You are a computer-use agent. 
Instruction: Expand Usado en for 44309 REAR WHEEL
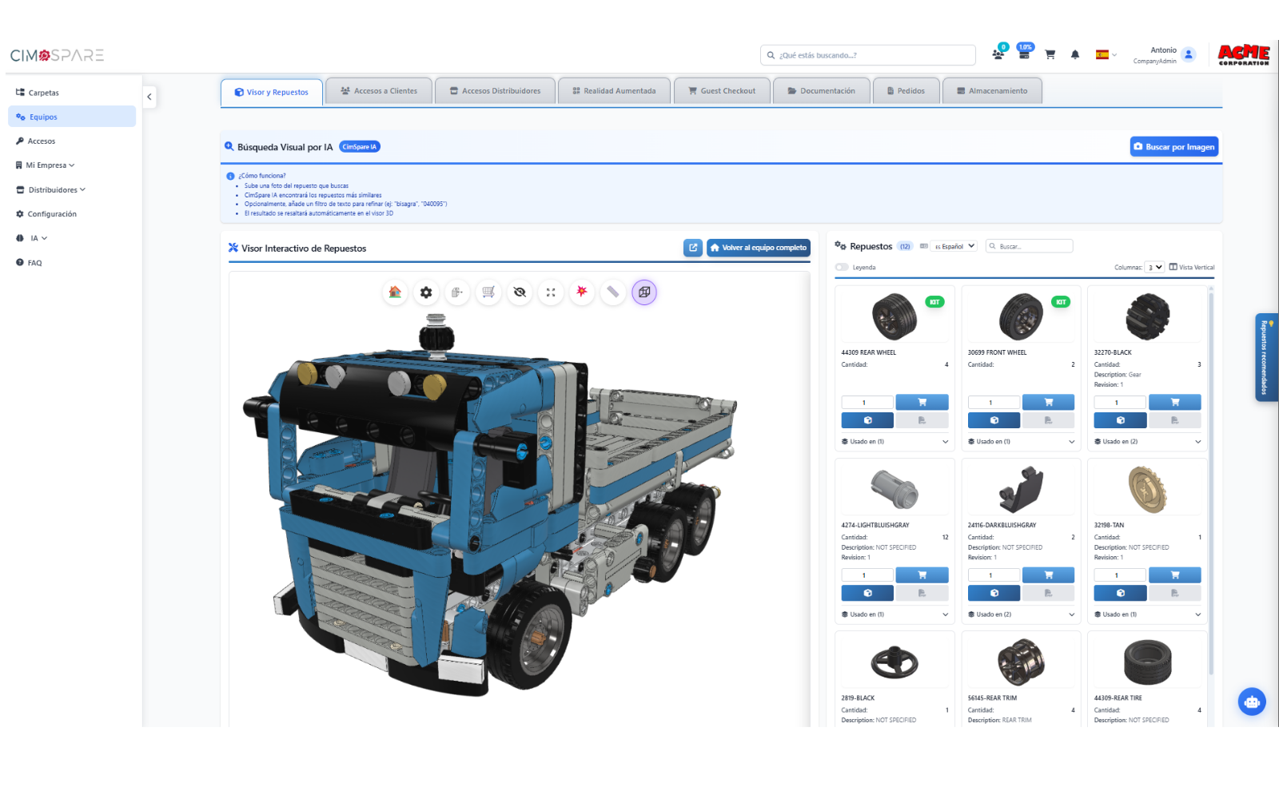(895, 442)
